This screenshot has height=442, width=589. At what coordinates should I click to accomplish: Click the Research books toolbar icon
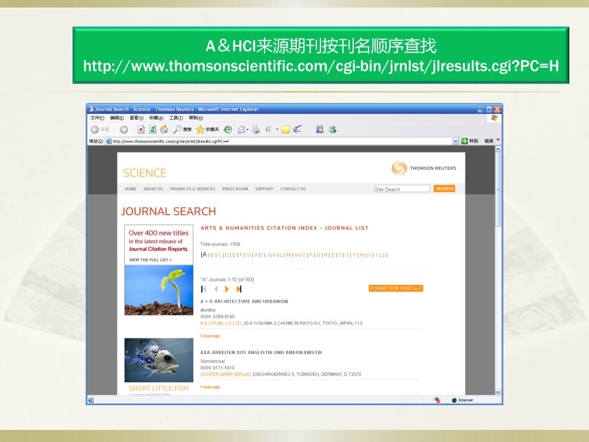point(320,129)
